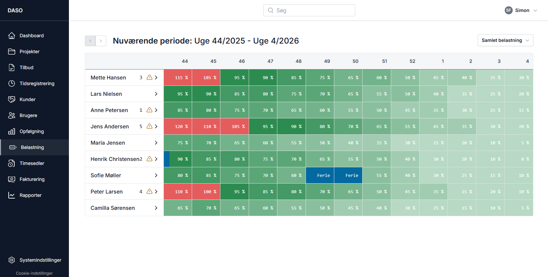Viewport: 548px width, 277px height.
Task: Expand the Camilla Sørensen row
Action: pyautogui.click(x=156, y=208)
